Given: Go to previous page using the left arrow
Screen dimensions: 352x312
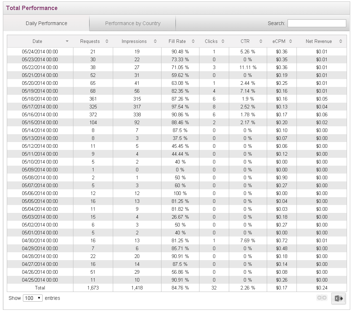Looking at the screenshot, I should point(319,298).
